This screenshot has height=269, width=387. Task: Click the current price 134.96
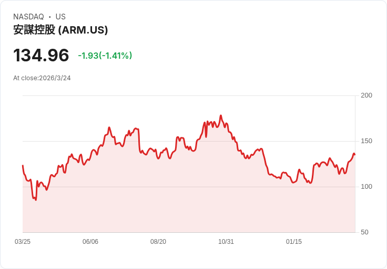41,55
